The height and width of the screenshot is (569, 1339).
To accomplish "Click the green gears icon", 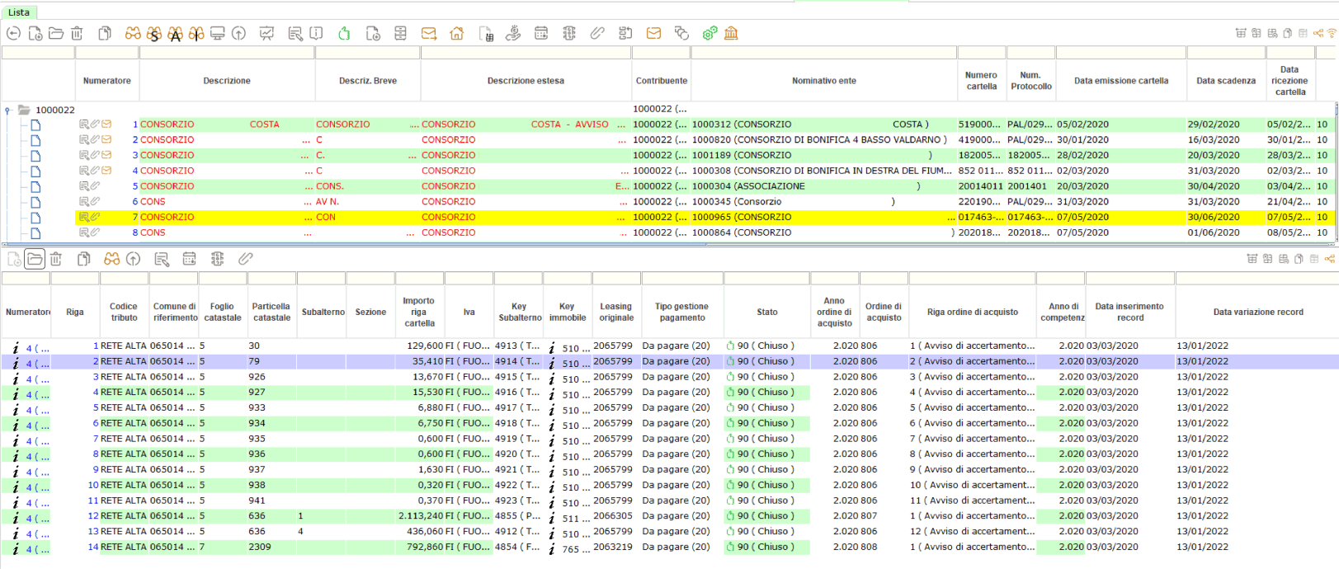I will [x=710, y=33].
